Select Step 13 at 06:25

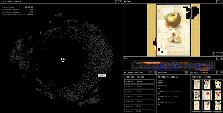(139, 86)
